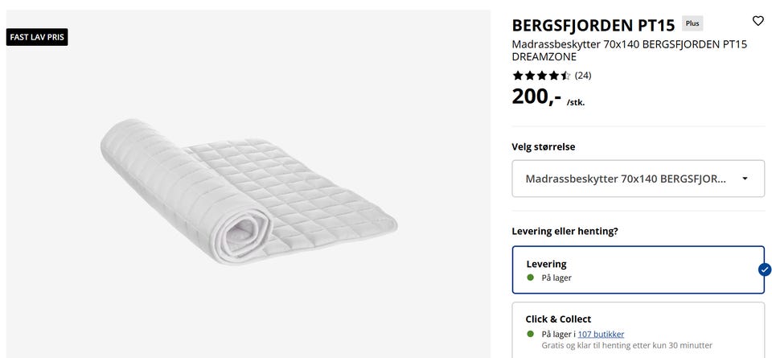Click the star rating icons
The height and width of the screenshot is (358, 772).
(541, 76)
